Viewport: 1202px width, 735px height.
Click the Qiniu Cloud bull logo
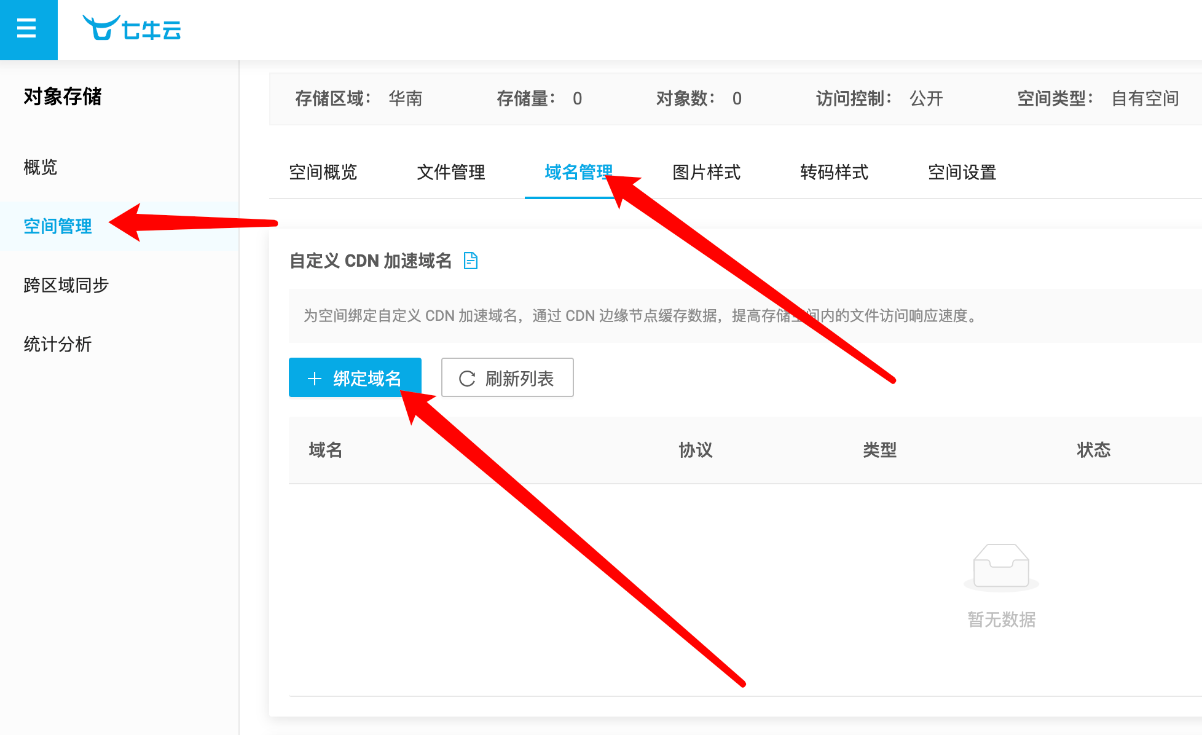(101, 28)
